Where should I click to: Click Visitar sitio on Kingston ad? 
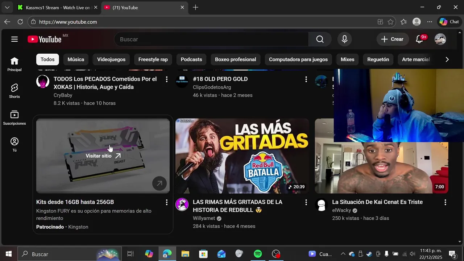[103, 156]
